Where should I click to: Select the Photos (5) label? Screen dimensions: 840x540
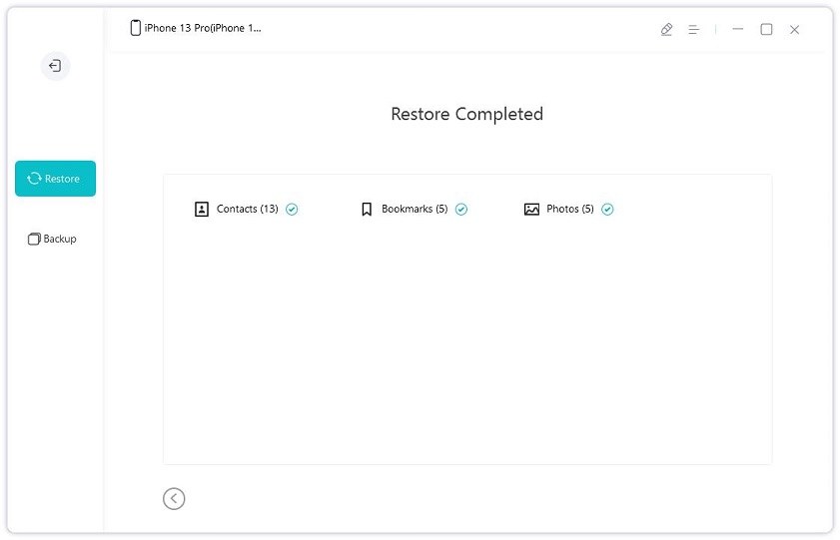pyautogui.click(x=570, y=209)
